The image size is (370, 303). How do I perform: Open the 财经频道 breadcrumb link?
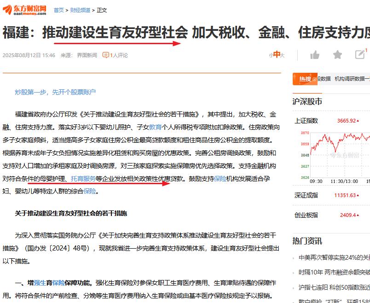pos(80,10)
